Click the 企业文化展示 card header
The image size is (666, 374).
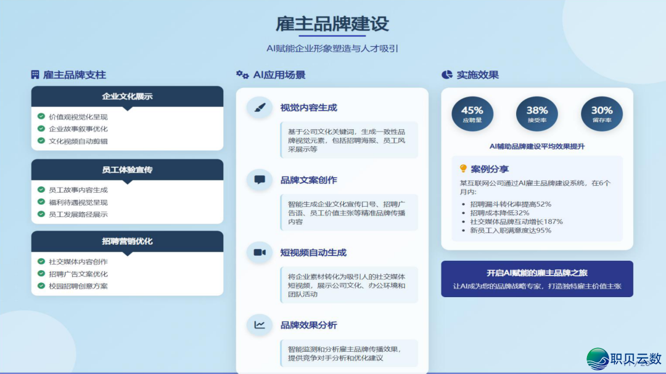click(128, 97)
